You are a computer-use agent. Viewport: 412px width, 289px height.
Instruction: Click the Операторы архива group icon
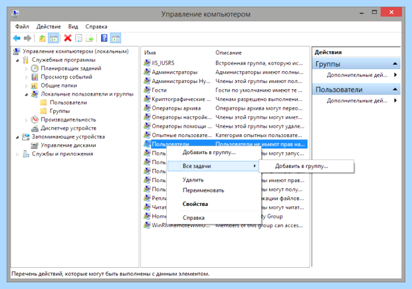(147, 108)
